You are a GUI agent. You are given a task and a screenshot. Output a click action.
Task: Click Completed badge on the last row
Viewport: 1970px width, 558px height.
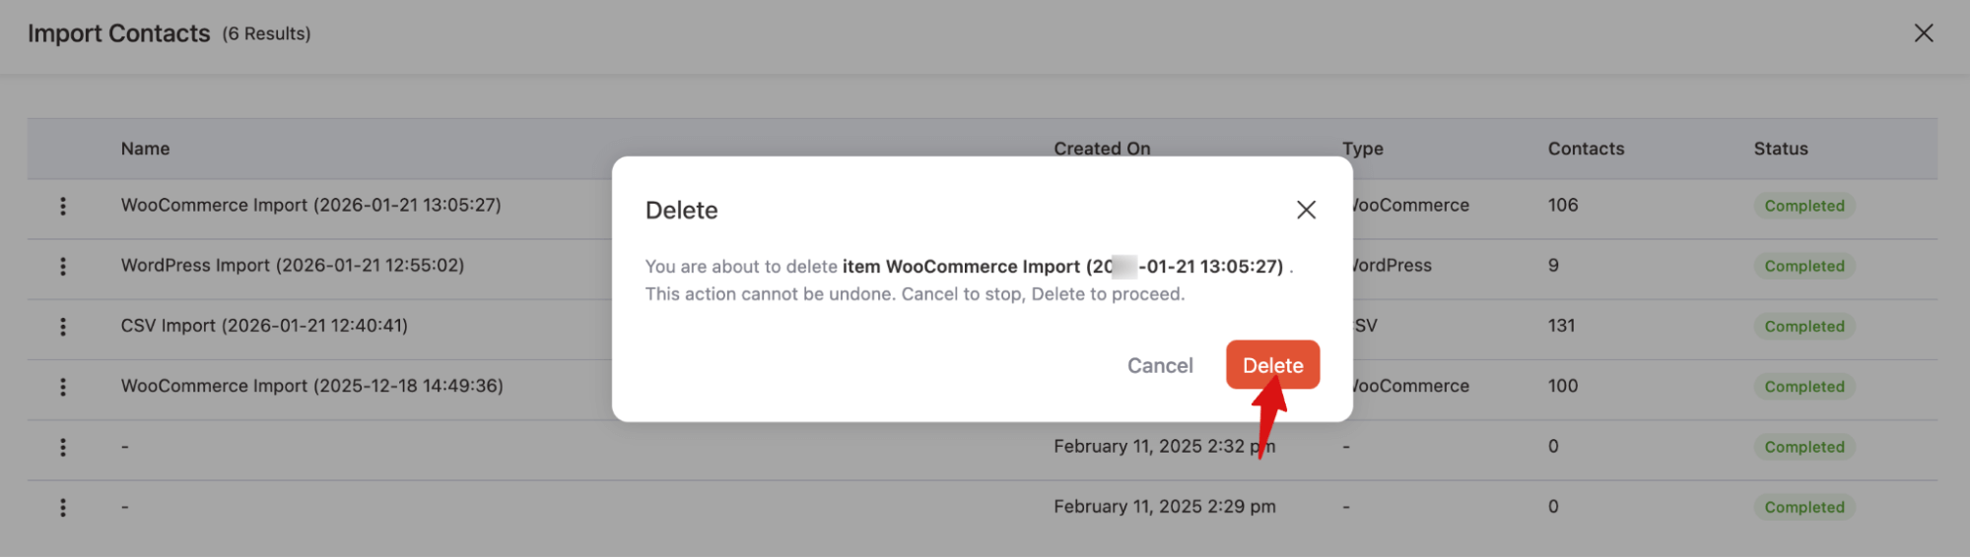1803,508
